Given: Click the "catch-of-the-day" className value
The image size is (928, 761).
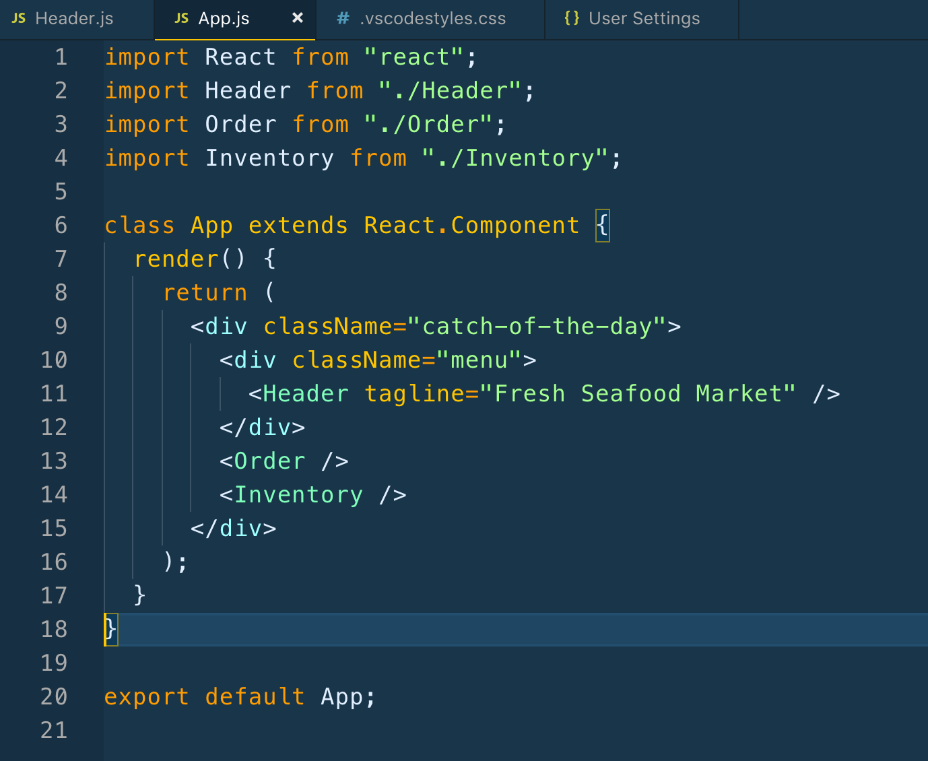Looking at the screenshot, I should [539, 326].
